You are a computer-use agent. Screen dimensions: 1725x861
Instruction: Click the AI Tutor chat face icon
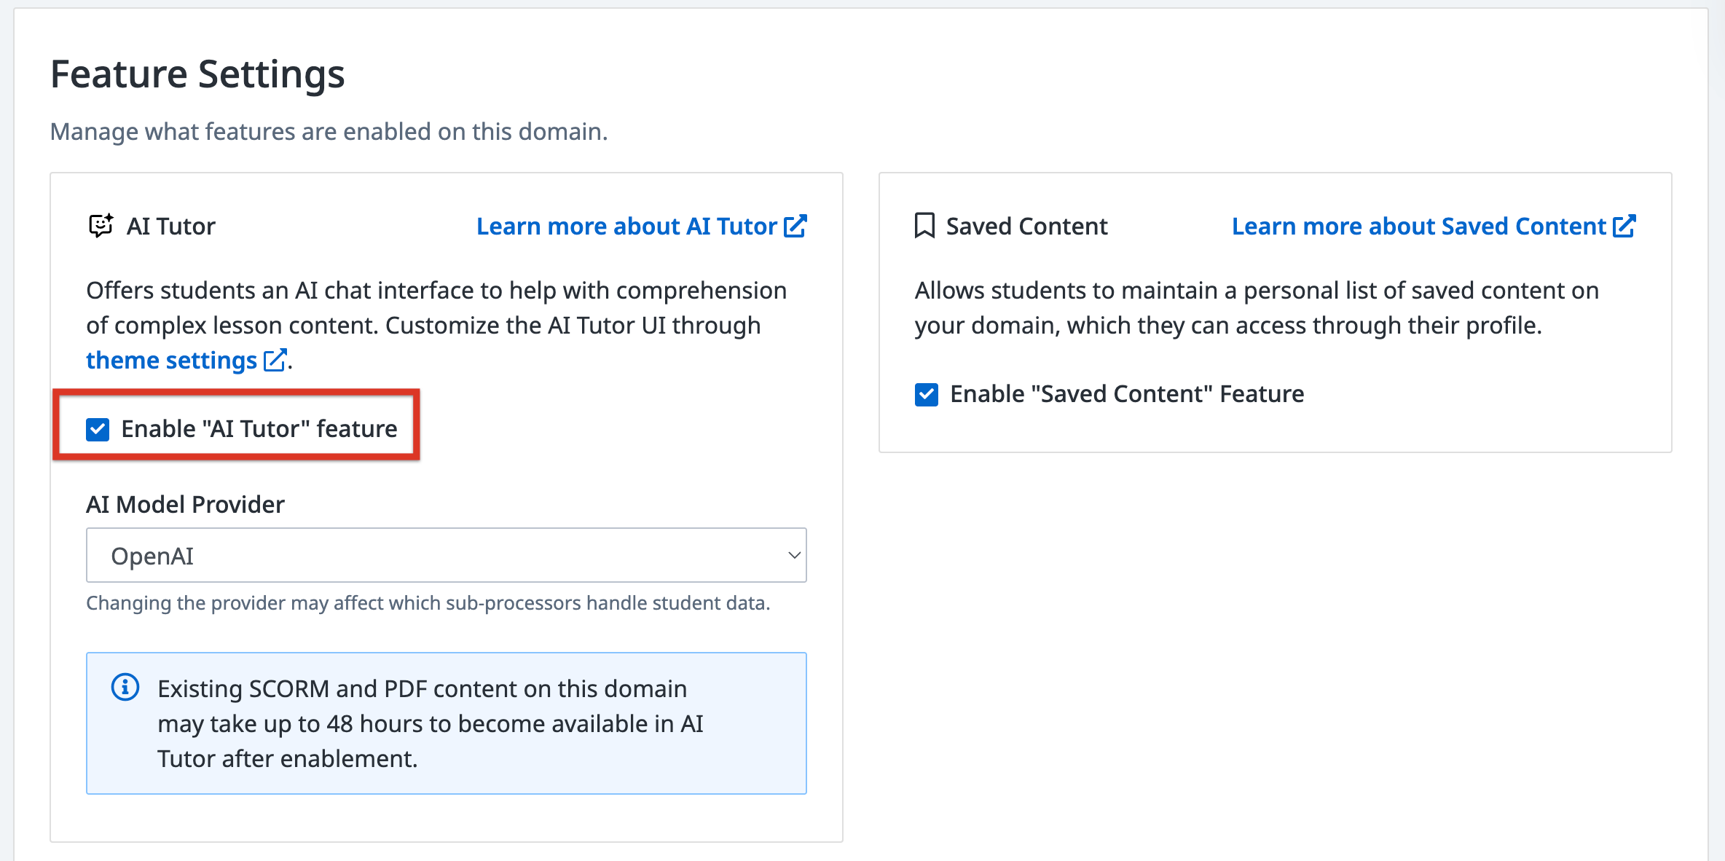[x=101, y=226]
